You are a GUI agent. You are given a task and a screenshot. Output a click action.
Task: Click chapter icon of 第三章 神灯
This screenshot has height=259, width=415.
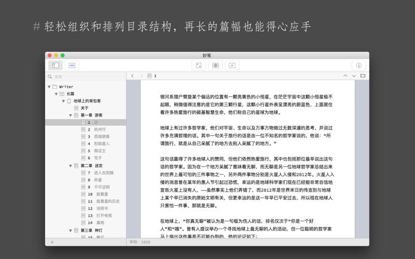click(x=76, y=231)
